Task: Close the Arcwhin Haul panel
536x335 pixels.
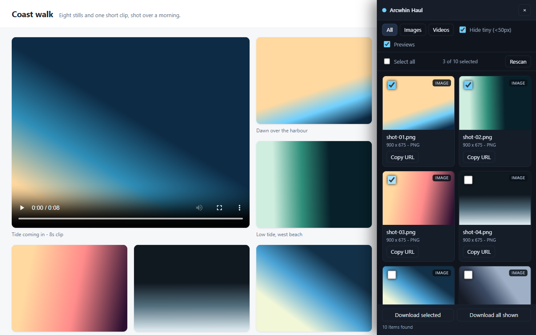Action: (525, 10)
